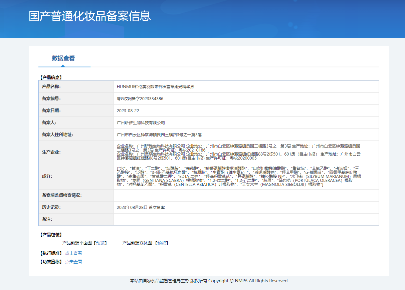Click the ingredients list text
405x290 pixels.
pos(239,176)
